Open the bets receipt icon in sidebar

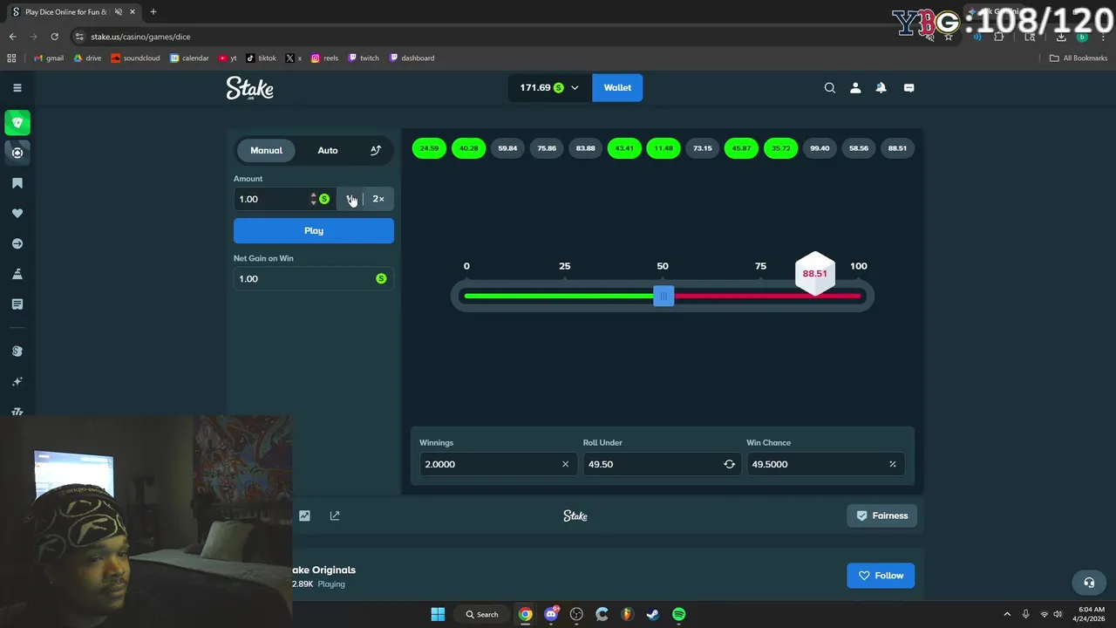[x=17, y=304]
